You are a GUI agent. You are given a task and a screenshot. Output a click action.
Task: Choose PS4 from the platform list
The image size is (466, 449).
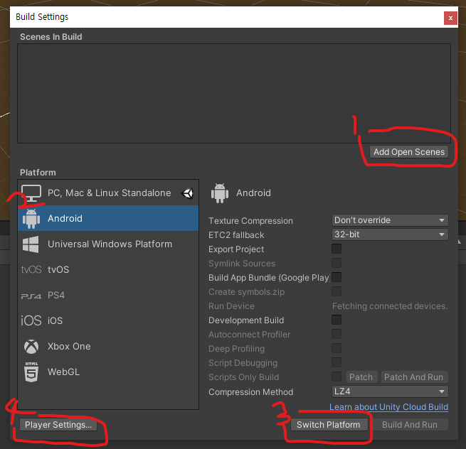pyautogui.click(x=108, y=296)
